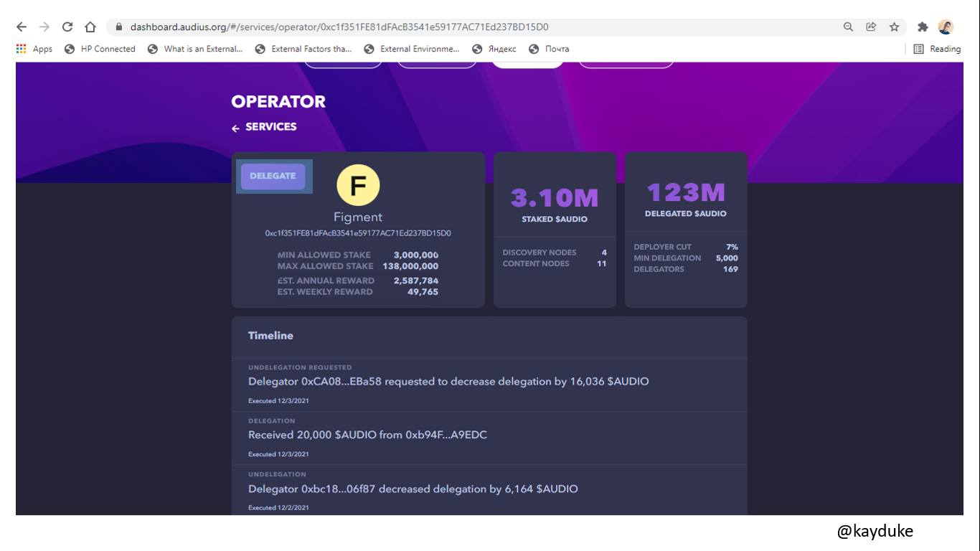Click the DISCOVERY NODES count row
The height and width of the screenshot is (551, 980).
(555, 253)
